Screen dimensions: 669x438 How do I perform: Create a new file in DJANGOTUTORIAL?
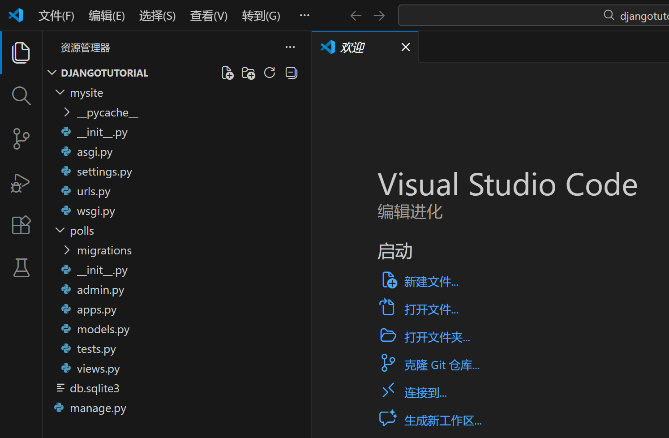[227, 73]
